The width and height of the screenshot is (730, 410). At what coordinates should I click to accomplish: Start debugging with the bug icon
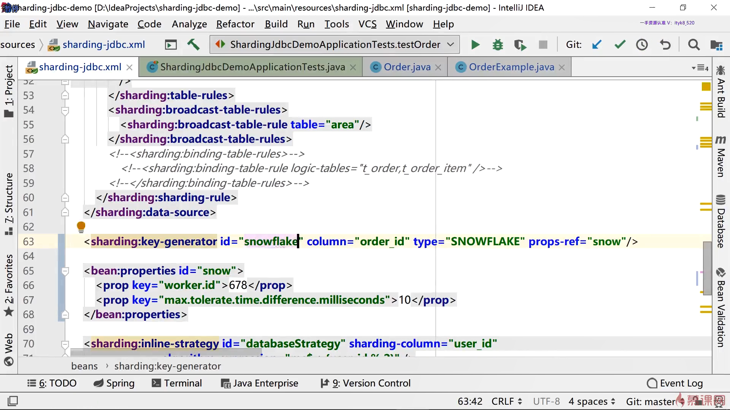497,45
